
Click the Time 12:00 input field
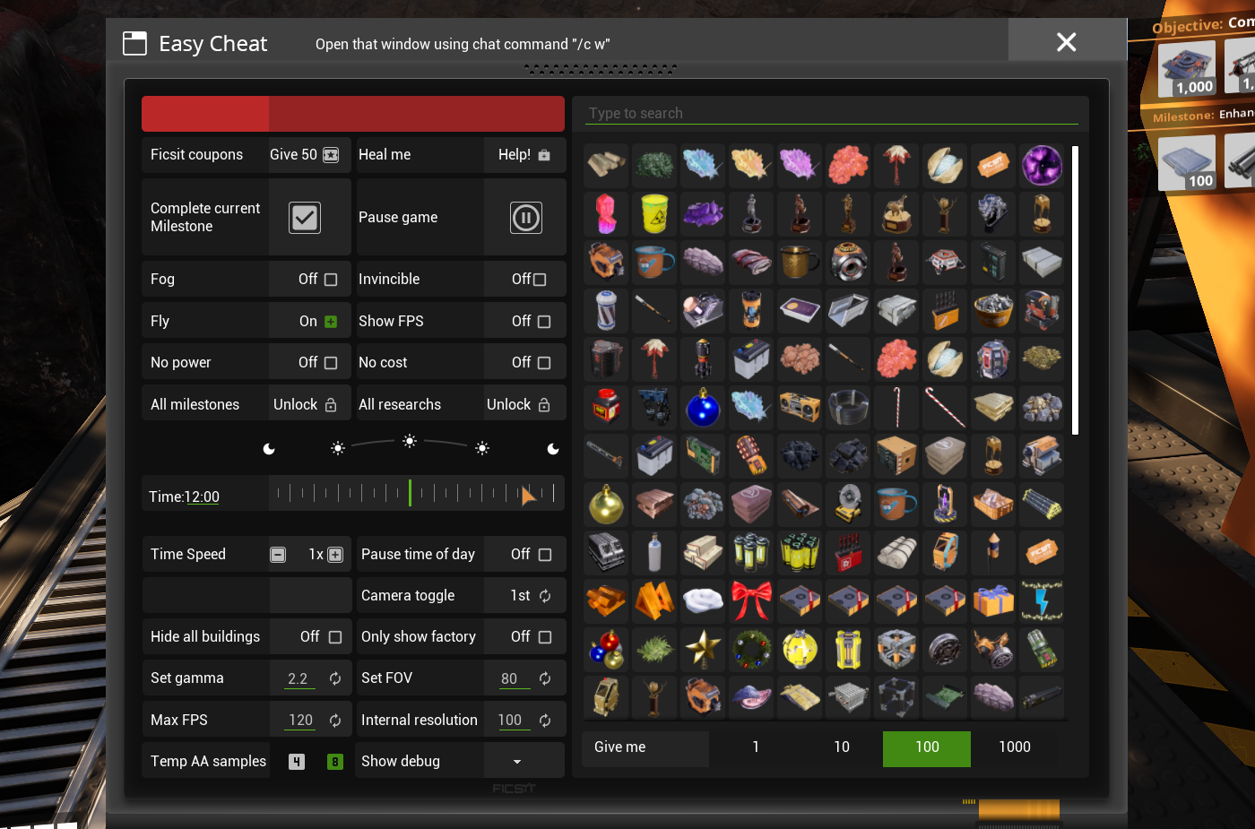202,497
